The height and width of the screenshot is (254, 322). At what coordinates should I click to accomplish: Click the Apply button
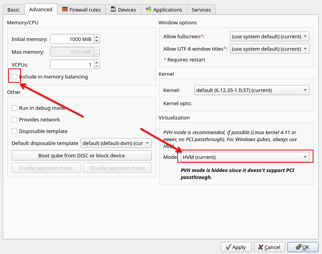(x=236, y=247)
